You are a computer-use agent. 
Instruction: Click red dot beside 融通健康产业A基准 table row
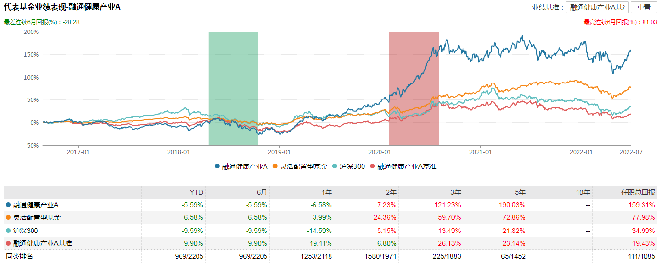click(8, 243)
